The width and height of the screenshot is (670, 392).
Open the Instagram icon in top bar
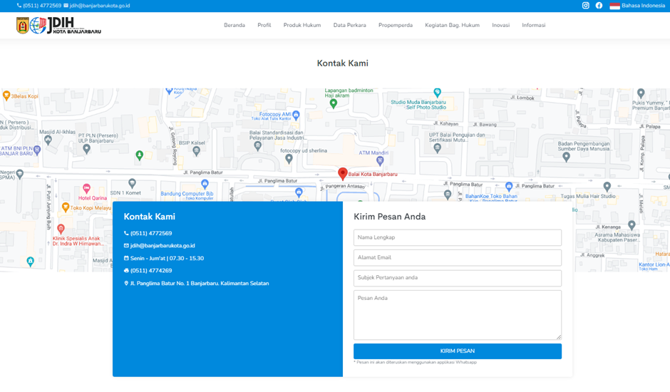click(x=586, y=6)
